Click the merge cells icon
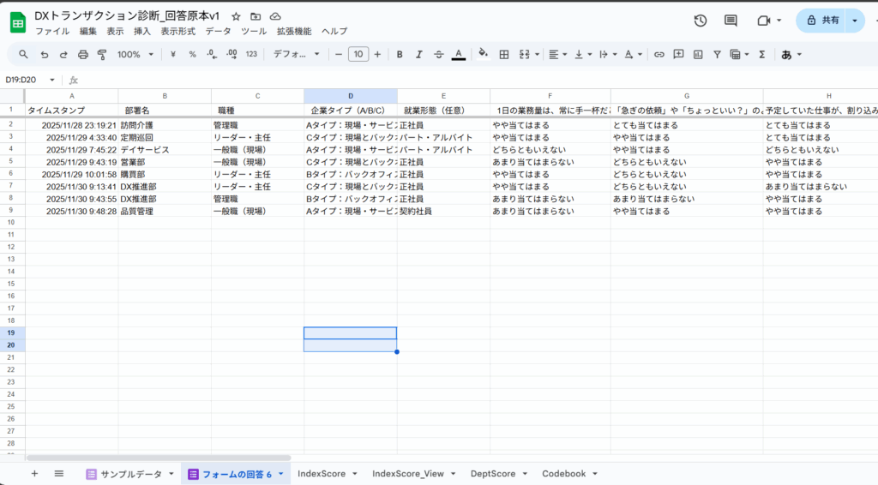The height and width of the screenshot is (485, 878). click(526, 54)
